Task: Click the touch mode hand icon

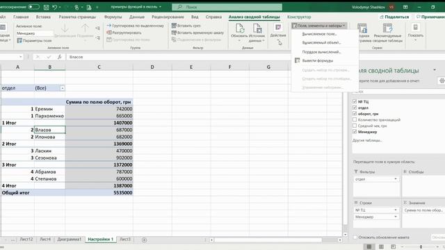Action: pos(76,7)
